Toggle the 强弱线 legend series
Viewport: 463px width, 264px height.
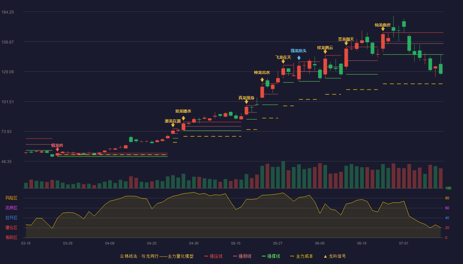pos(242,256)
